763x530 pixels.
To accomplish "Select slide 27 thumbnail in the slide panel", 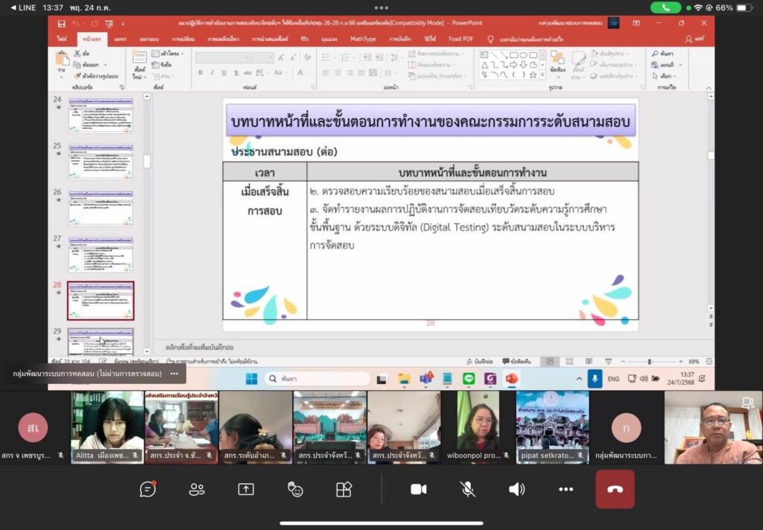I will click(101, 254).
